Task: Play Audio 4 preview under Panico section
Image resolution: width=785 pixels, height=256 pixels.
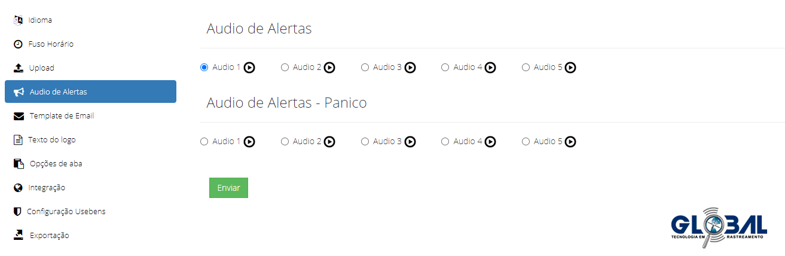Action: (490, 142)
